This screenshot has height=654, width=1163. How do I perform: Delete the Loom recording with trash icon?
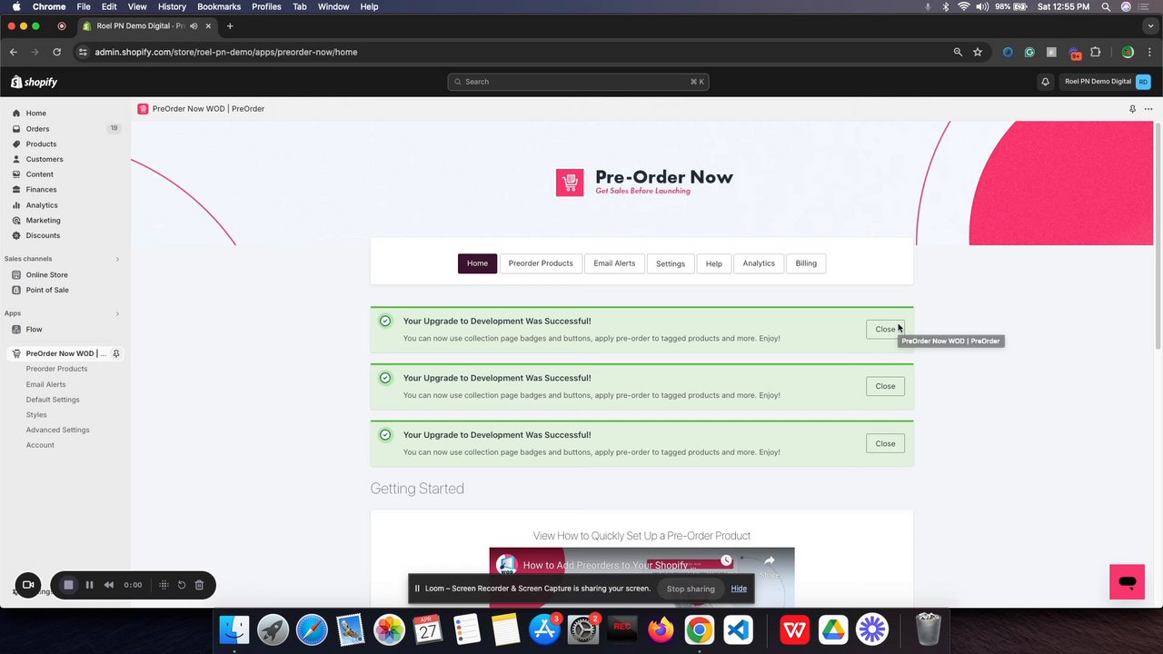tap(199, 585)
